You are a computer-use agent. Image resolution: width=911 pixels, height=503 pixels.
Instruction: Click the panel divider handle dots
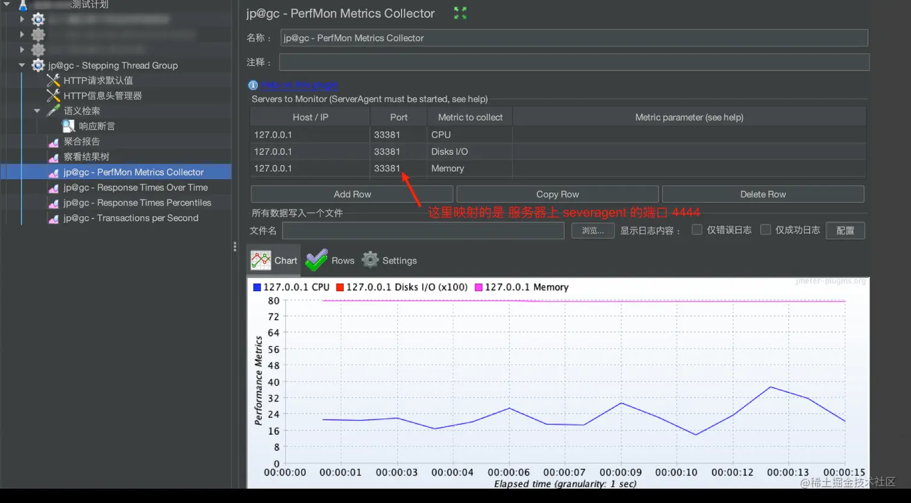234,246
